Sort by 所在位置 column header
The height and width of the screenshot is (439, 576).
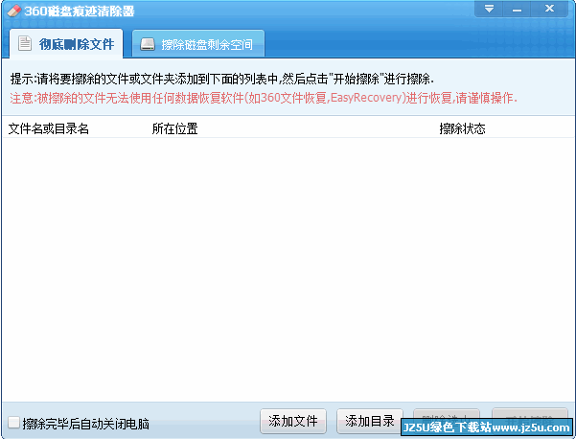174,128
